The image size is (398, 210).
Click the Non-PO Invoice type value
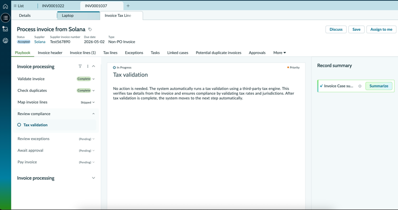[x=121, y=42]
